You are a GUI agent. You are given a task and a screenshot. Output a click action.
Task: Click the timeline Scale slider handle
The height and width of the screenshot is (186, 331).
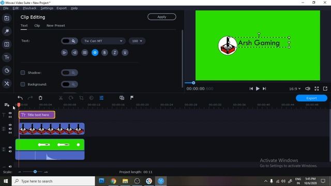point(35,172)
